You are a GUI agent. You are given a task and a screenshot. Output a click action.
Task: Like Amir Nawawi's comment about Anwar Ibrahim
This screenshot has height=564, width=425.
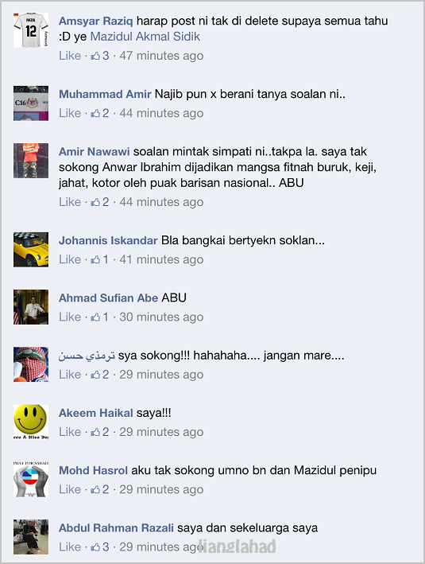(x=70, y=202)
